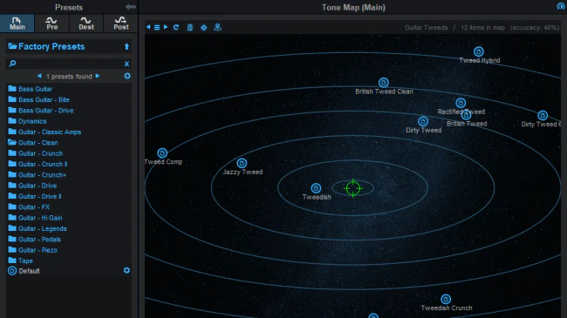Collapse Presets panel with left arrow
Screen dimensions: 567x318
tap(131, 7)
